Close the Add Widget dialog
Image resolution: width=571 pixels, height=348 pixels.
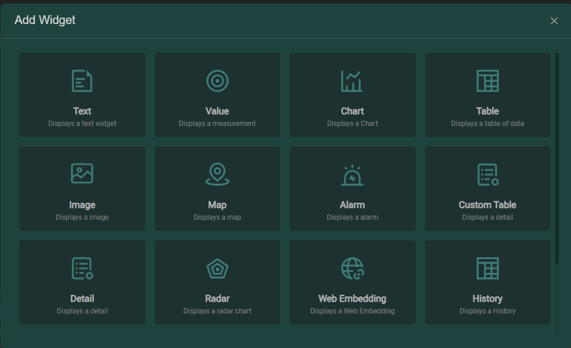click(x=554, y=21)
